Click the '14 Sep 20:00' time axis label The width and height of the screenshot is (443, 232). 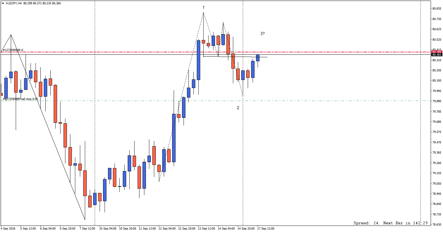coord(246,229)
